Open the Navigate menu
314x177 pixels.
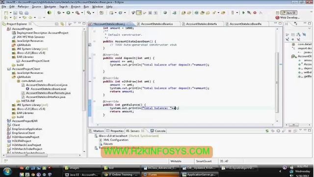pos(50,6)
